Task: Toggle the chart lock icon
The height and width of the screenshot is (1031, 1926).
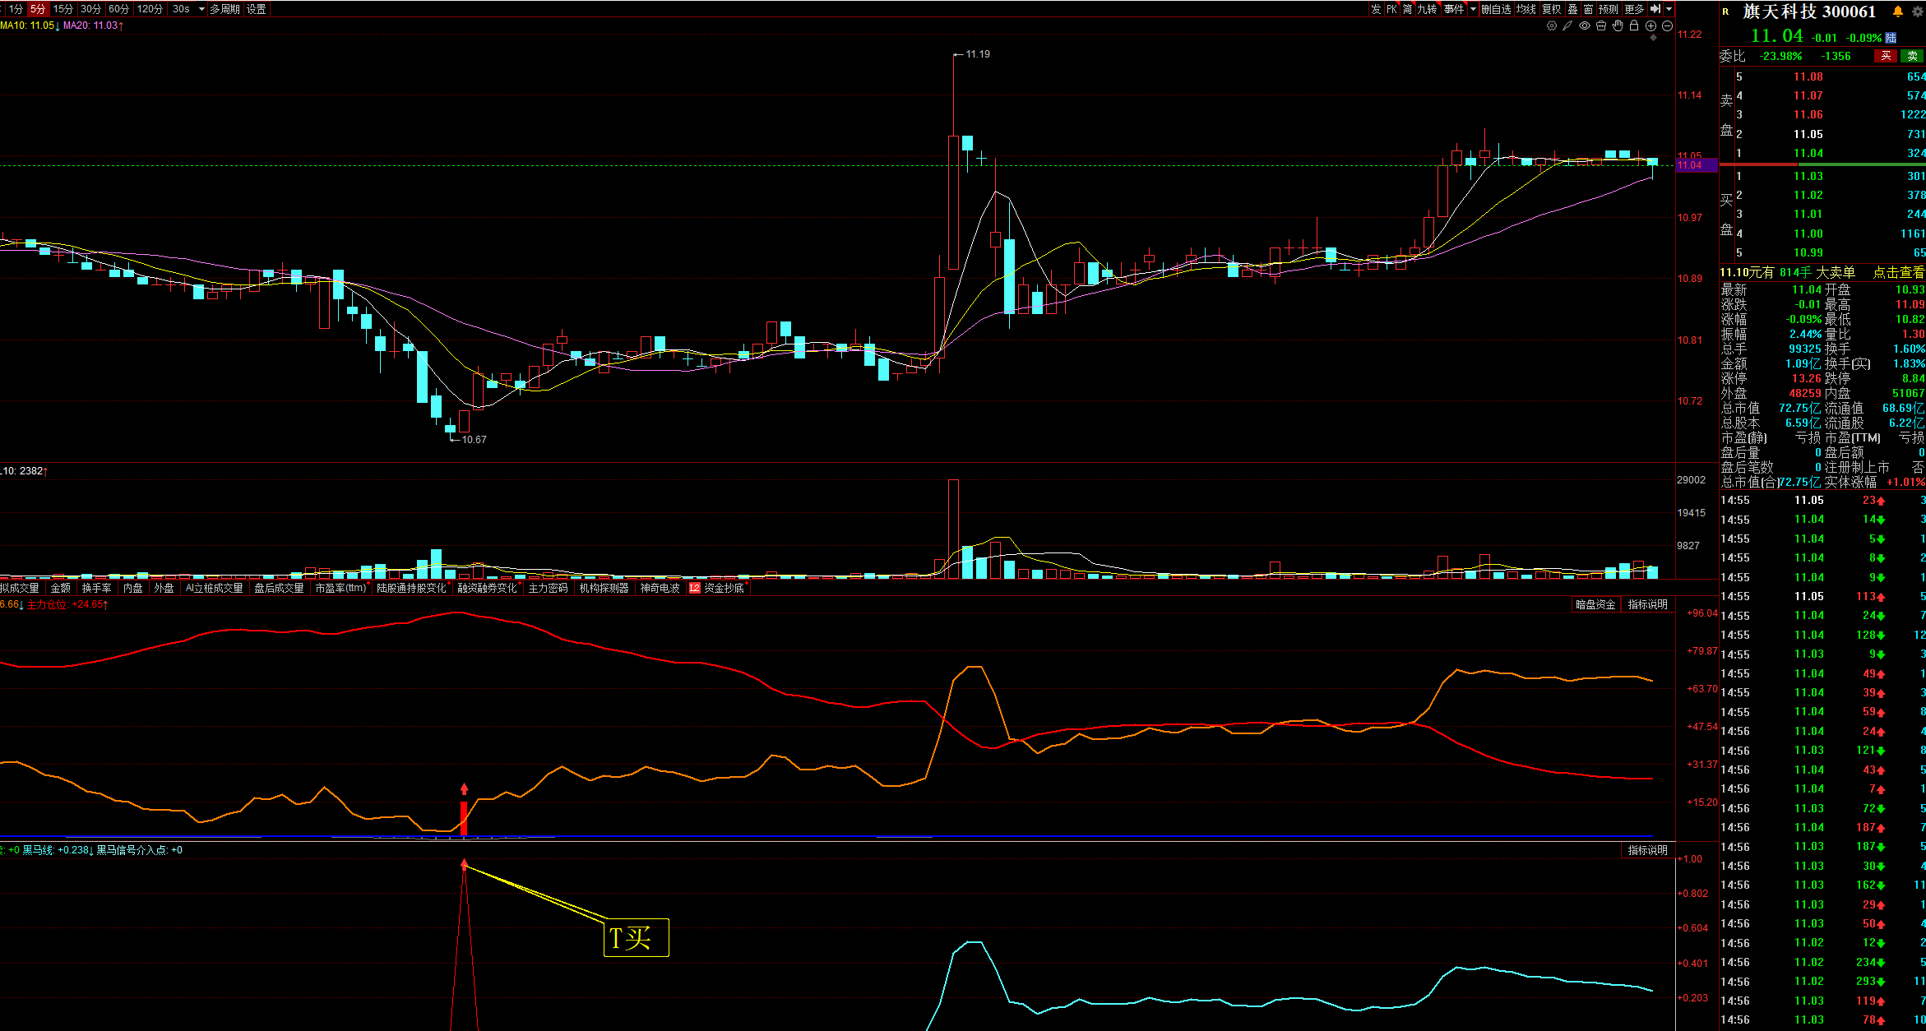Action: pos(1634,25)
